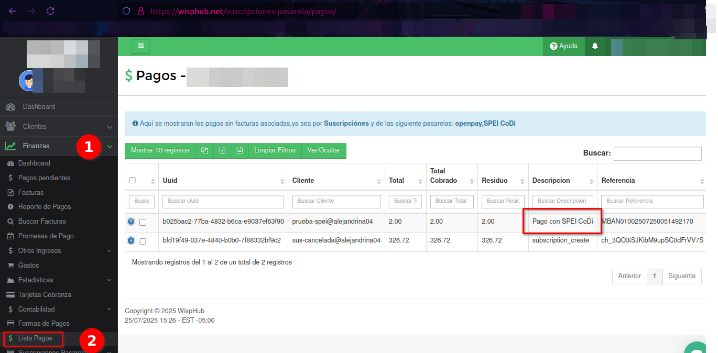
Task: Open Gastos in sidebar
Action: [29, 266]
